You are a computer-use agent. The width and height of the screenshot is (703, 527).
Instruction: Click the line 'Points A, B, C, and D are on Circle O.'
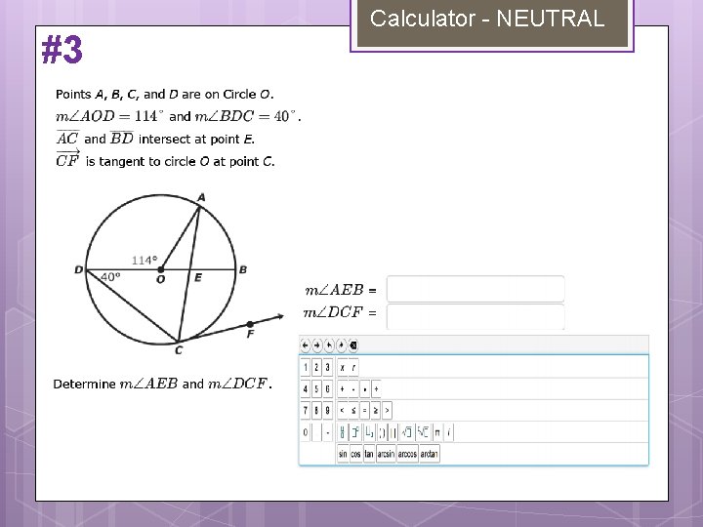(165, 95)
